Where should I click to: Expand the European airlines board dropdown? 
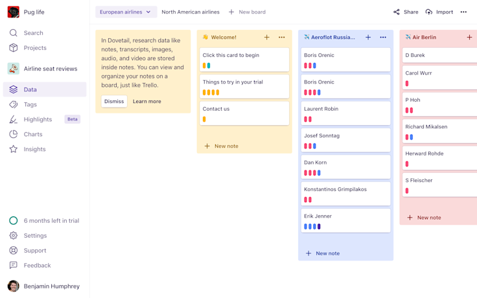[126, 12]
